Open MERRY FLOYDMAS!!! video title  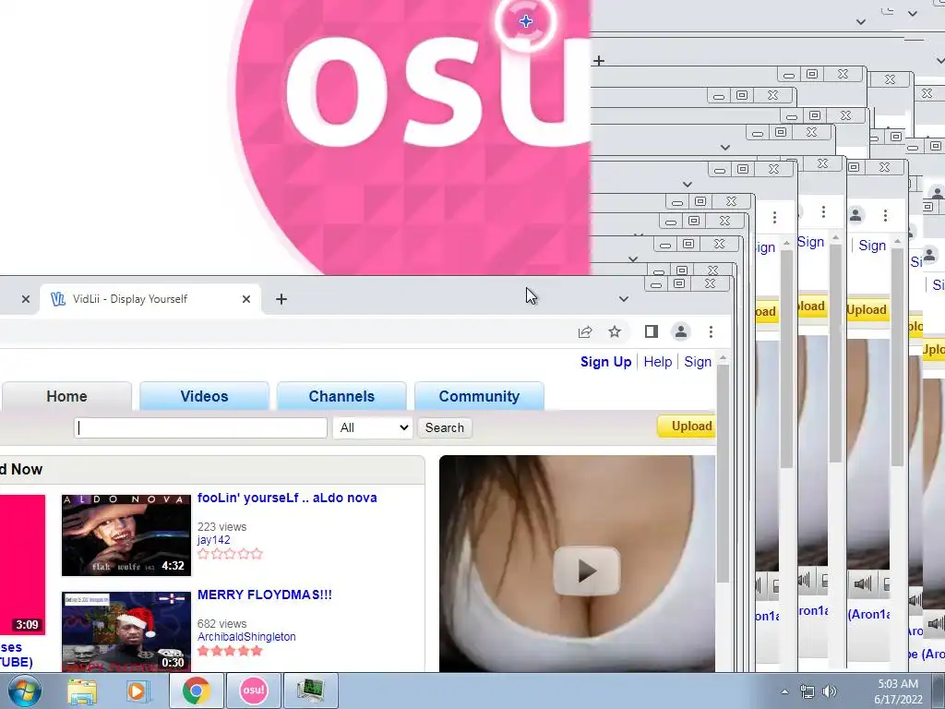click(x=265, y=595)
